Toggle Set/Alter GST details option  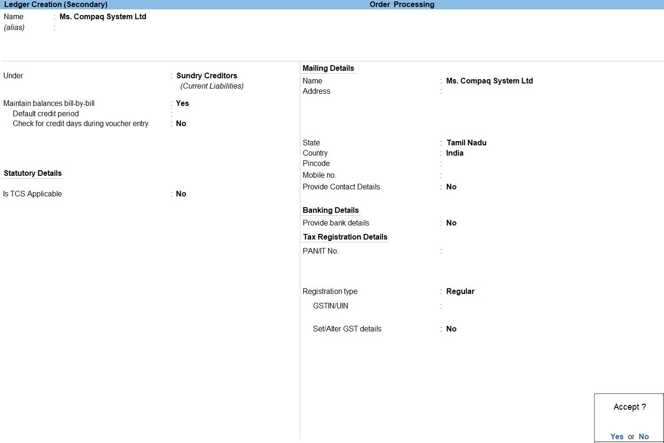[x=451, y=329]
